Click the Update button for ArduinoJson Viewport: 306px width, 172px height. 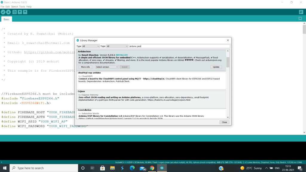click(216, 67)
